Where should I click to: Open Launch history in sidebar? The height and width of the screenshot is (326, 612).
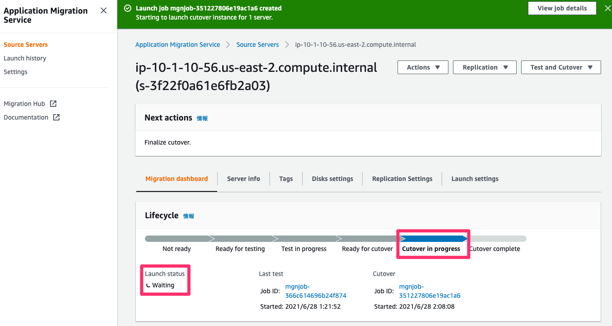pyautogui.click(x=25, y=58)
